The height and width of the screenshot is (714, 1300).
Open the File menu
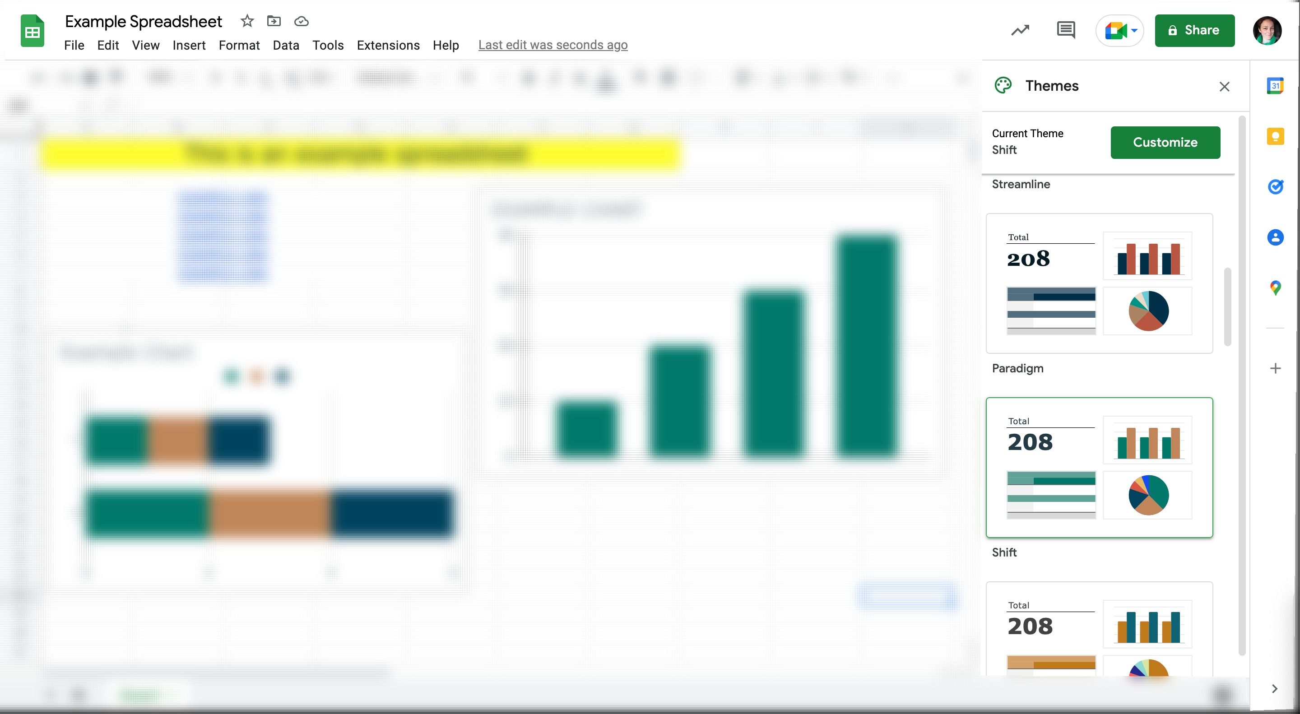pos(74,45)
